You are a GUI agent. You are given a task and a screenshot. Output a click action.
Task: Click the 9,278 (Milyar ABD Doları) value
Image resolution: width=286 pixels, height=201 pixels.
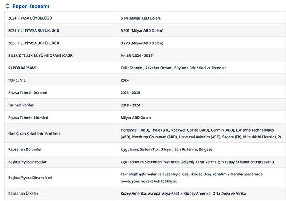142,43
